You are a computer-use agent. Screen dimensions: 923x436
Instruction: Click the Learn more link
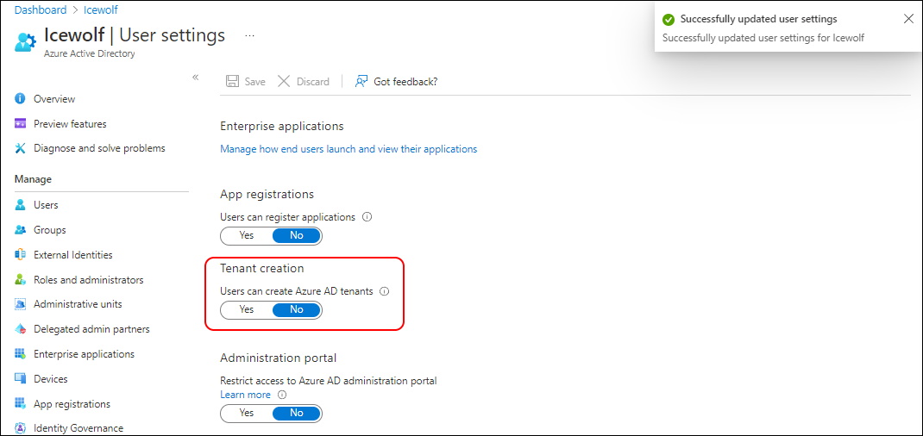[245, 395]
